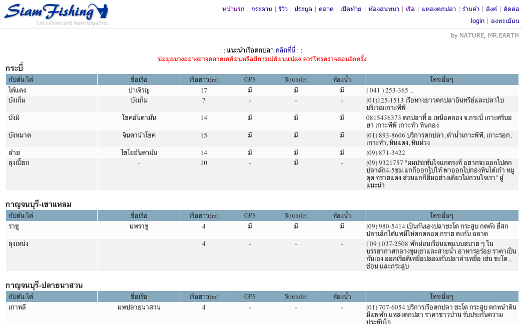This screenshot has width=523, height=324.
Task: Go to the ร้านค้า shops page
Action: pos(470,9)
